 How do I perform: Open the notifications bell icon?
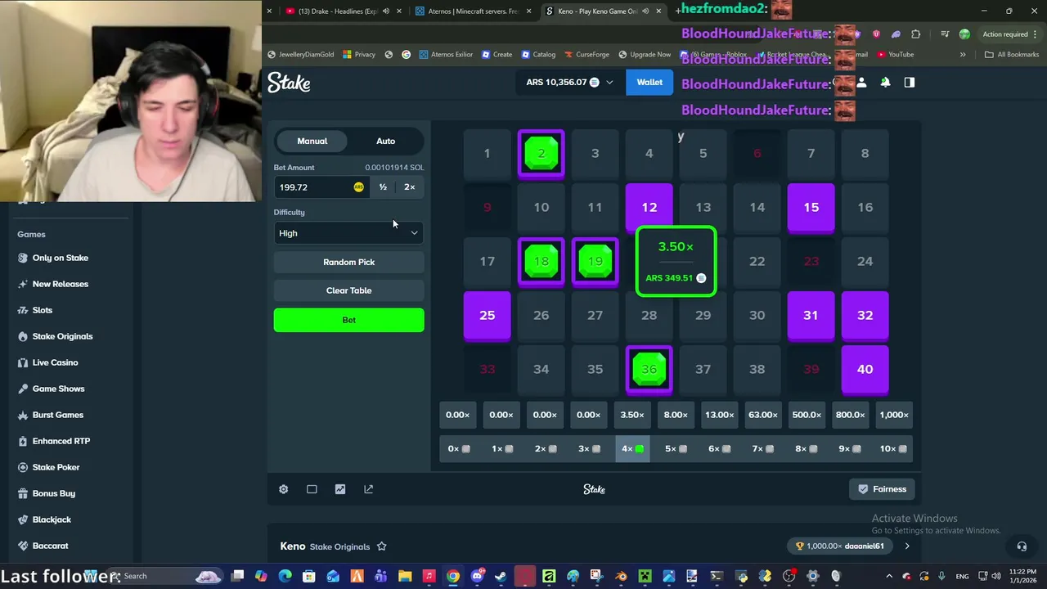[885, 82]
